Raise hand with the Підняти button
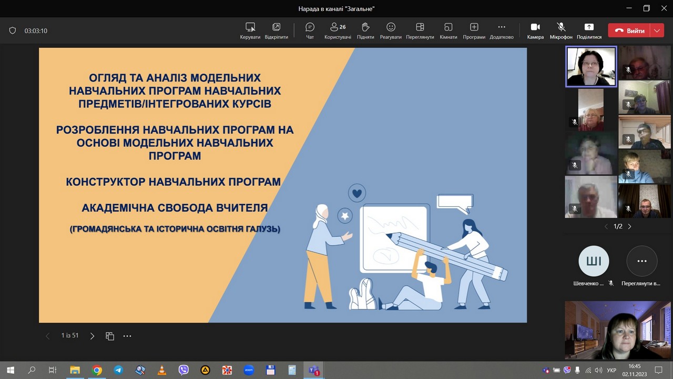 click(365, 31)
